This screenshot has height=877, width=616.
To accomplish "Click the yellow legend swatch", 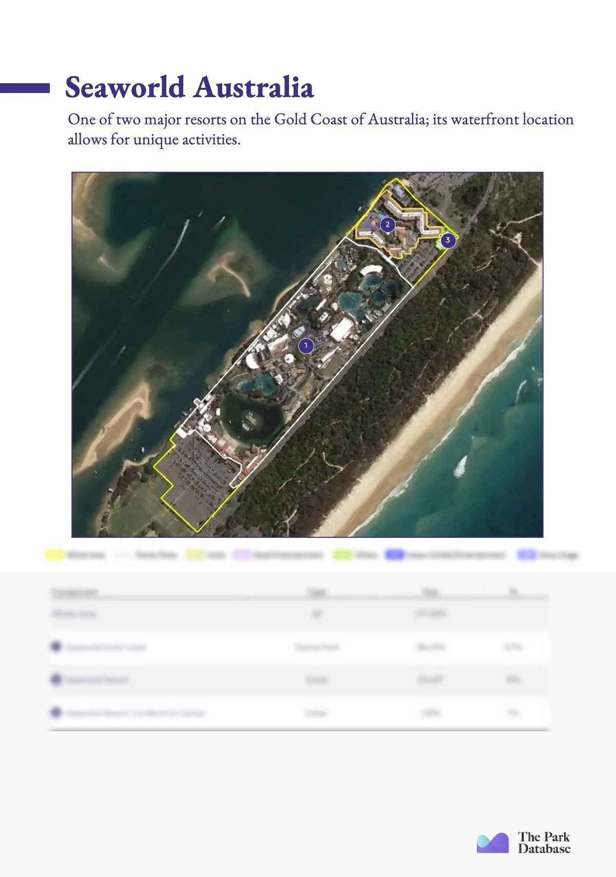I will [54, 555].
